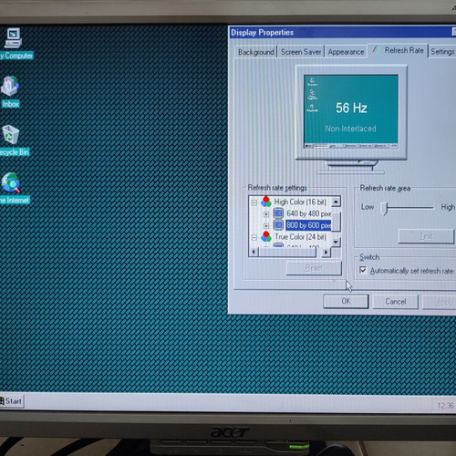Click the Cancel button

point(395,302)
